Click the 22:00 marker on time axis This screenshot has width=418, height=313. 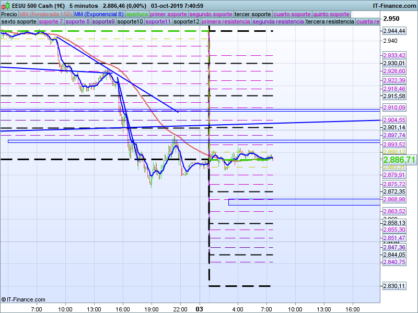click(x=180, y=309)
